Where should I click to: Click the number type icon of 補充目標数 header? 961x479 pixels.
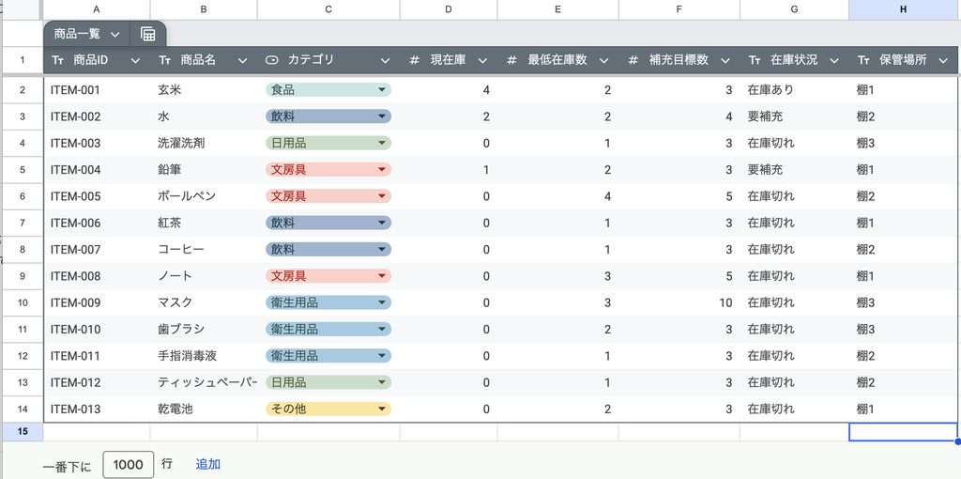pos(633,60)
